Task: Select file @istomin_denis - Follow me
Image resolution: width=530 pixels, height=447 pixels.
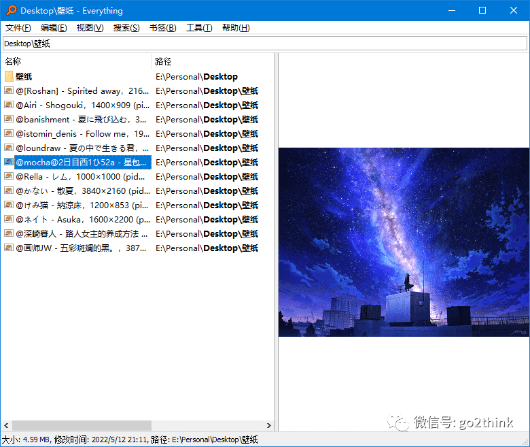Action: tap(82, 133)
